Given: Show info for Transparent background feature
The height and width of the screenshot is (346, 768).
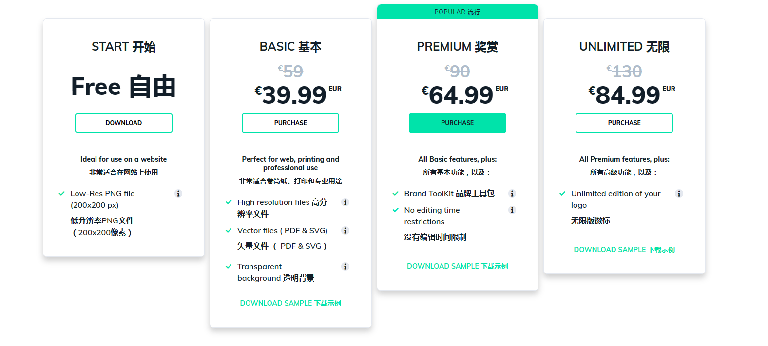Looking at the screenshot, I should click(x=346, y=267).
